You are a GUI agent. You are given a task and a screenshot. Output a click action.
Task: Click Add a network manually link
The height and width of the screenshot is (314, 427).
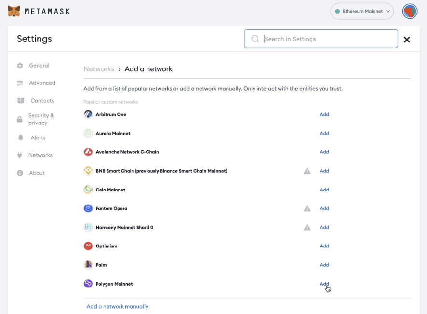click(x=117, y=306)
